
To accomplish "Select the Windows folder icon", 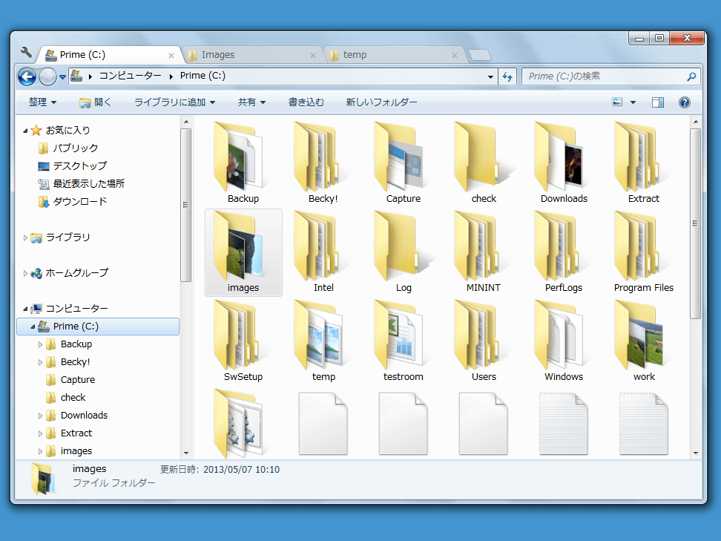I will point(559,335).
